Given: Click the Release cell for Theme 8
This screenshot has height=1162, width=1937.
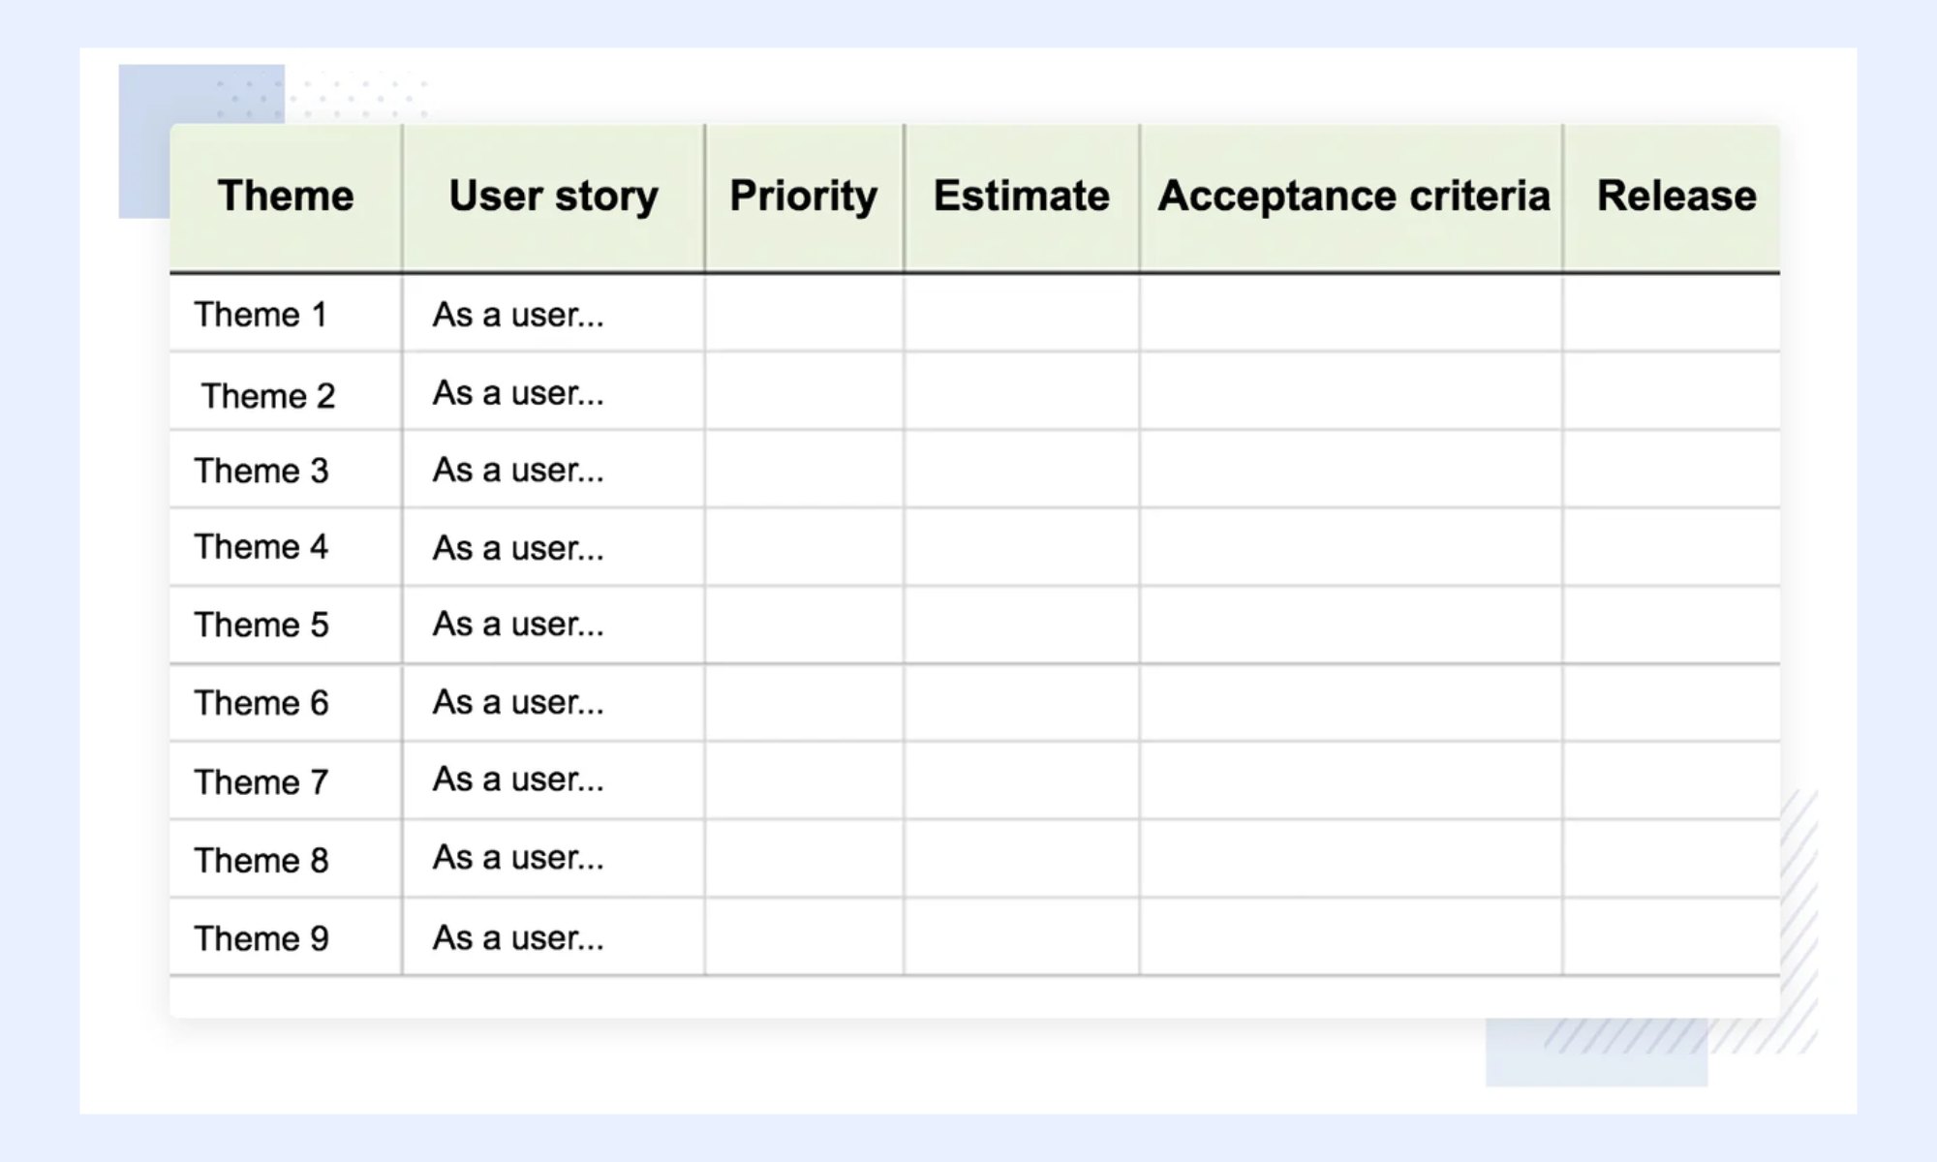Looking at the screenshot, I should tap(1673, 859).
